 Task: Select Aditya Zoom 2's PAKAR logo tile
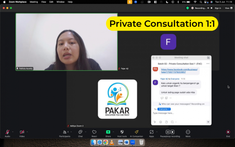[117, 99]
